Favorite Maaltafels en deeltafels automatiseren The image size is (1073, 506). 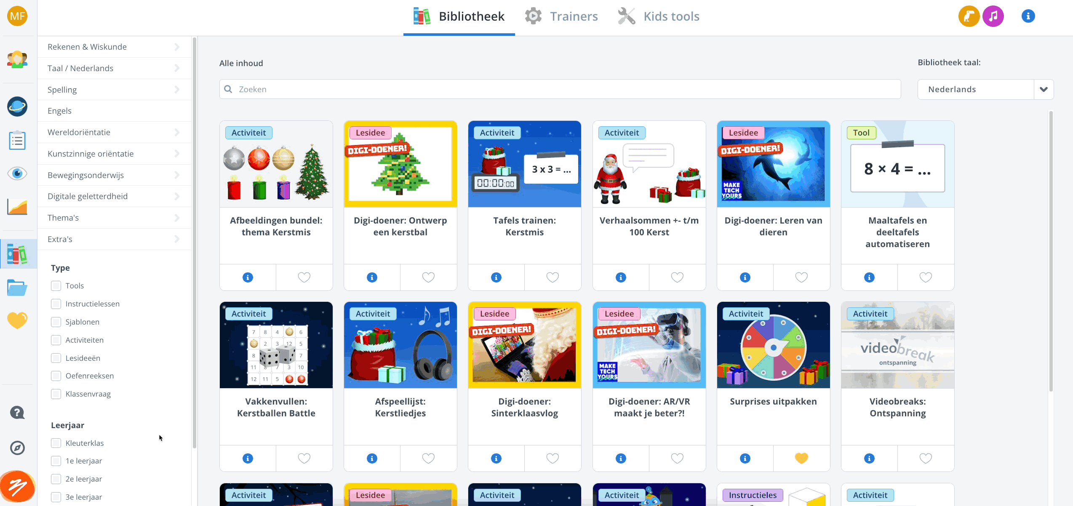click(x=926, y=277)
